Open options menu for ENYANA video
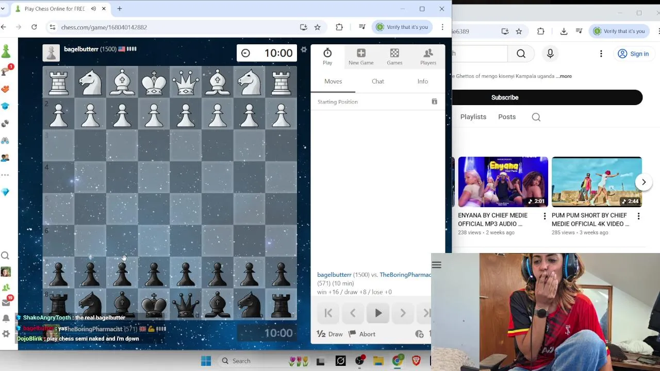 point(544,216)
